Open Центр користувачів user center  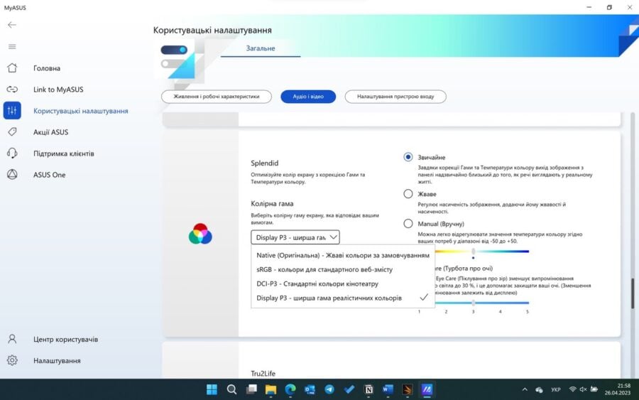[x=65, y=339]
